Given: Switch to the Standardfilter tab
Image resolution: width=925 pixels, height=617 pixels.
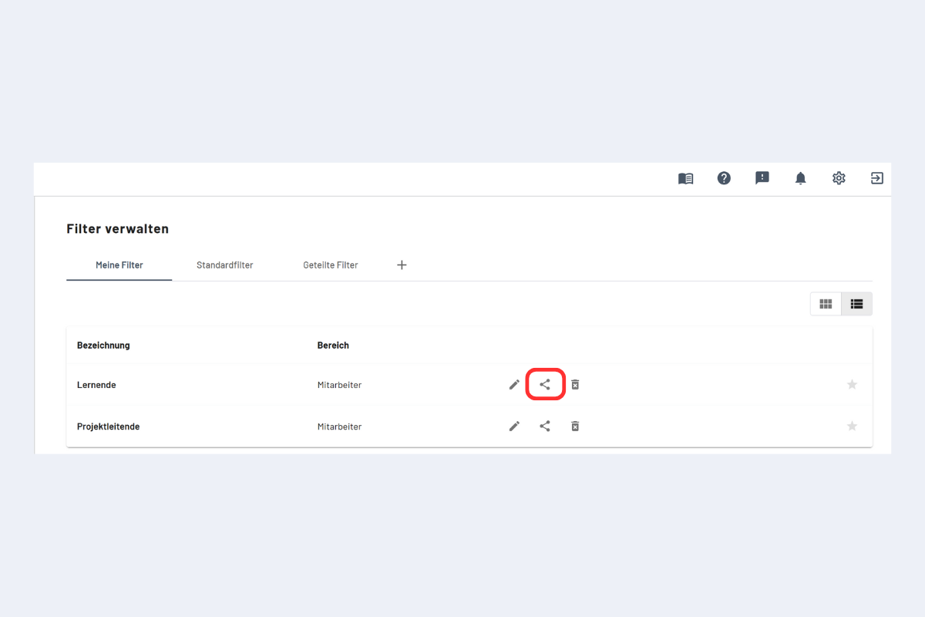Looking at the screenshot, I should pos(225,265).
